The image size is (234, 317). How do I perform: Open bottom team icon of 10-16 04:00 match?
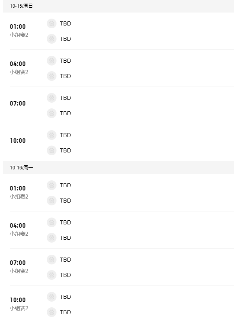tap(52, 238)
